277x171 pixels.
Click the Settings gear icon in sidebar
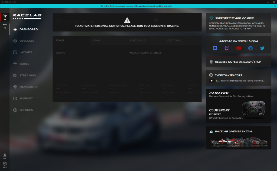point(15,110)
